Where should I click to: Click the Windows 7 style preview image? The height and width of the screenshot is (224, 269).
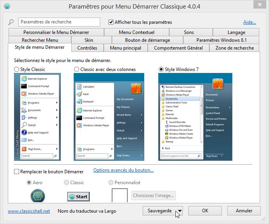tap(195, 116)
